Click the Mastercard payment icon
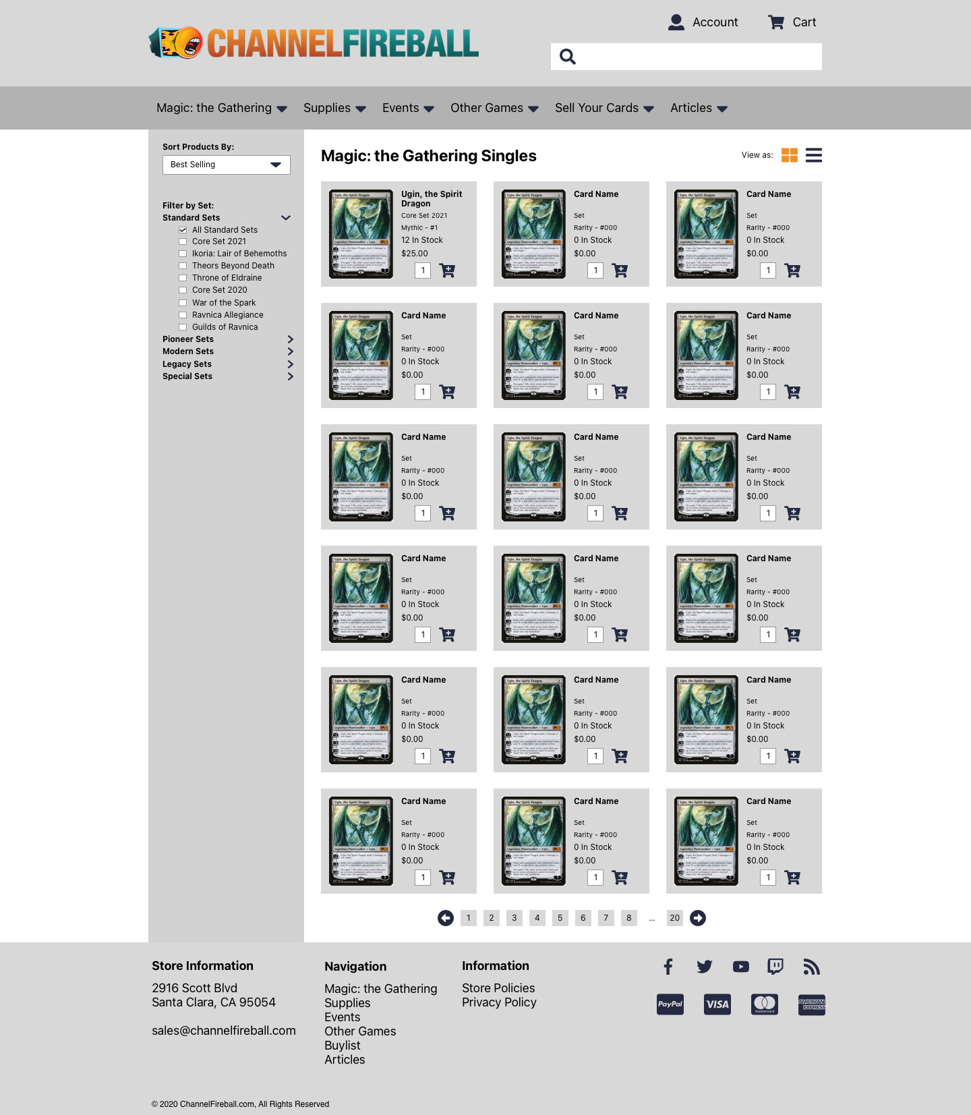 pos(765,1004)
